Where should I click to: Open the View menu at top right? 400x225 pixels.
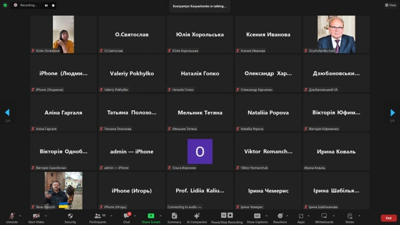point(390,5)
